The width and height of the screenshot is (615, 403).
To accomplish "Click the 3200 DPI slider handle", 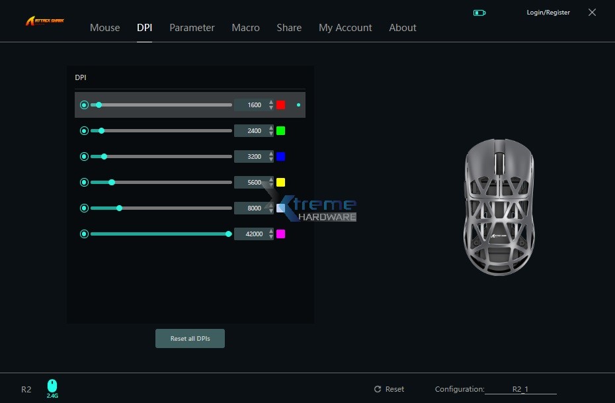I will click(104, 156).
